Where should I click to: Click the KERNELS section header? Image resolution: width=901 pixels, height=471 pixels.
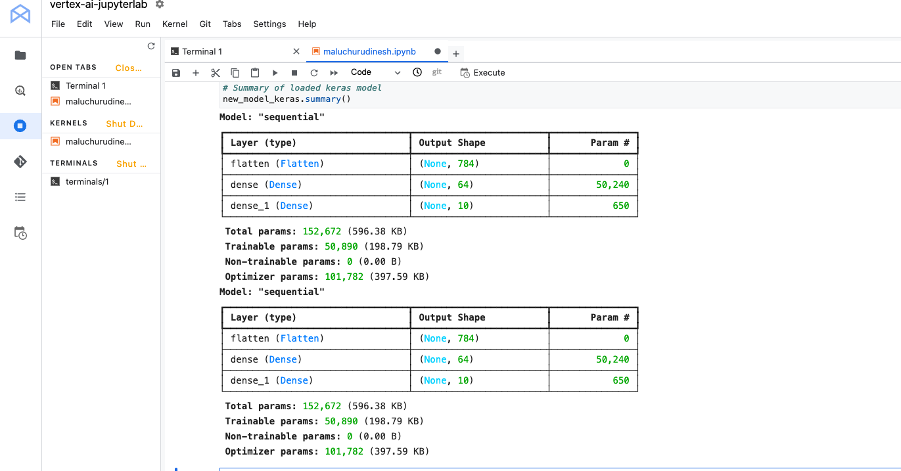pyautogui.click(x=68, y=123)
